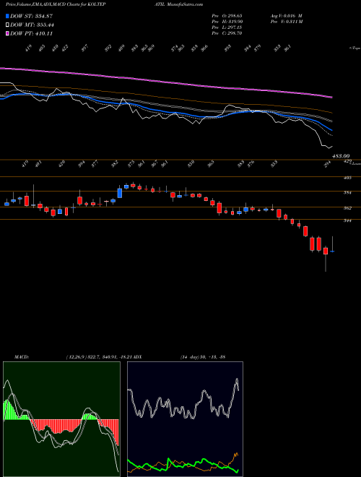This screenshot has width=361, height=477.
Task: Click the 'Avg V: 0.016 M' volume text
Action: click(x=286, y=15)
